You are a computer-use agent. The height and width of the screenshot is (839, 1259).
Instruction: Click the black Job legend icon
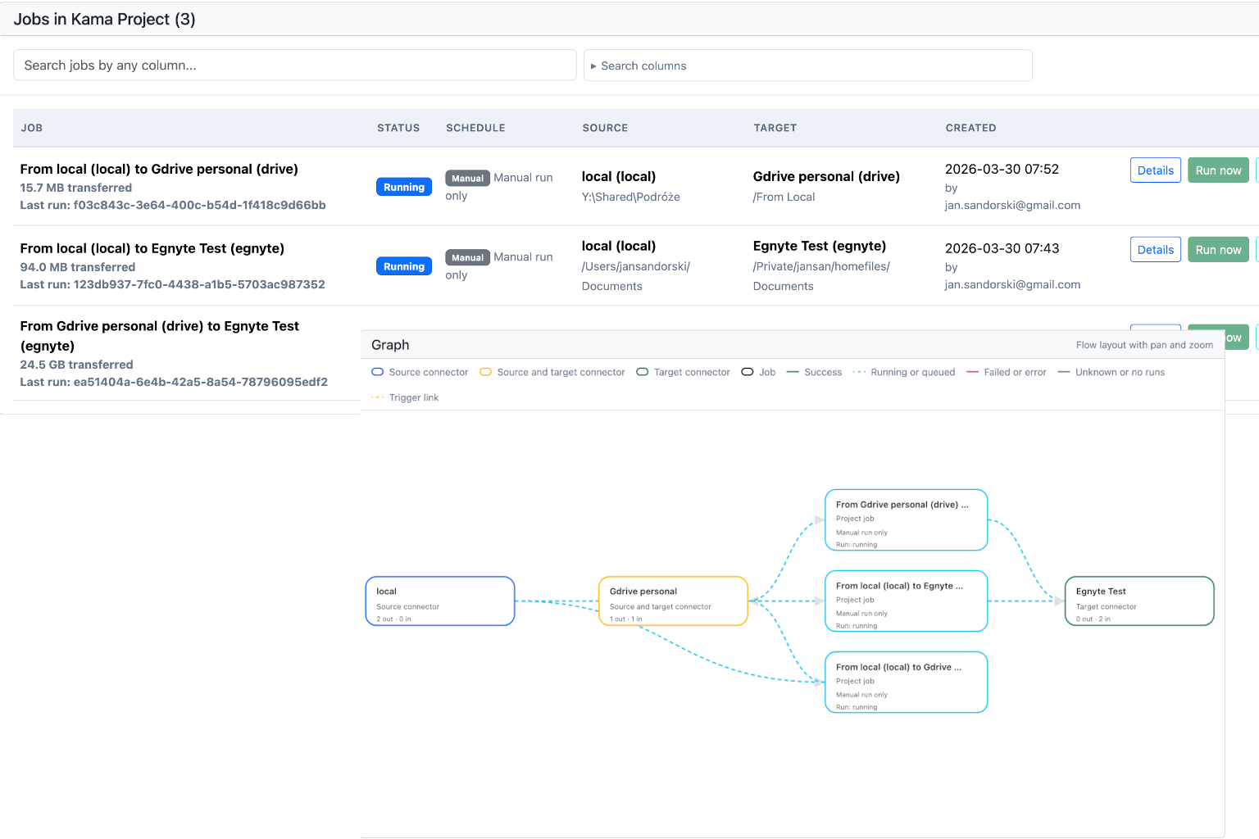click(748, 372)
